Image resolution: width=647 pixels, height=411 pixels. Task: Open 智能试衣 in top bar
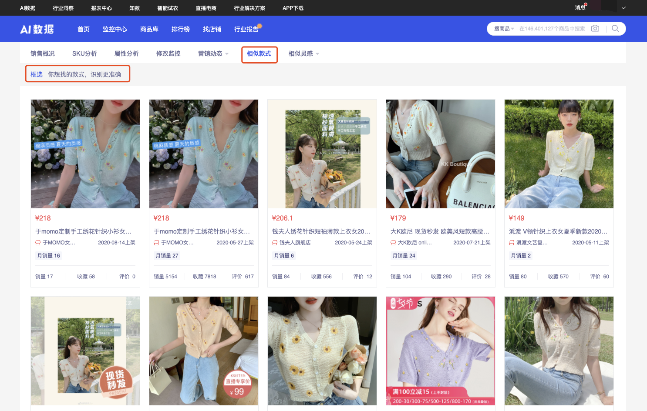point(168,8)
